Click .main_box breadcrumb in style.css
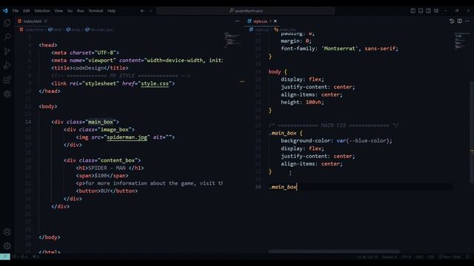Viewport: 474px width, 266px height. (x=286, y=30)
